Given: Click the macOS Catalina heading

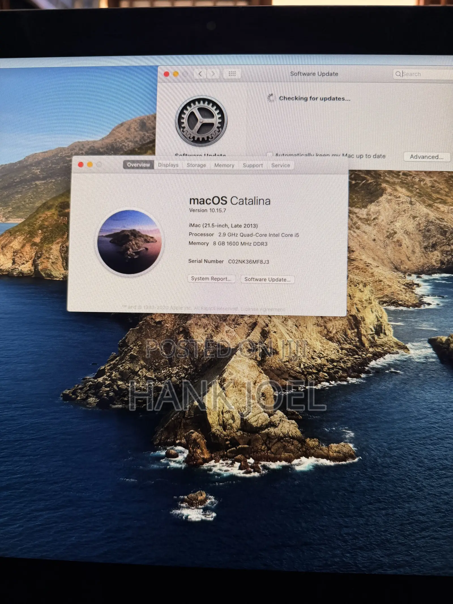Looking at the screenshot, I should (x=230, y=201).
